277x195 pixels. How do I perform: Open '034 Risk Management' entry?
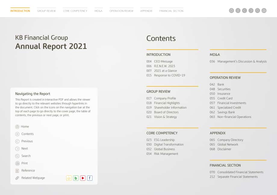pyautogui.click(x=162, y=154)
